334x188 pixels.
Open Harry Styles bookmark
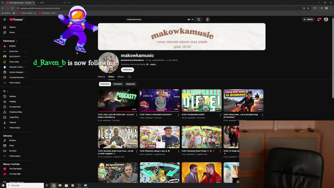click(48, 13)
